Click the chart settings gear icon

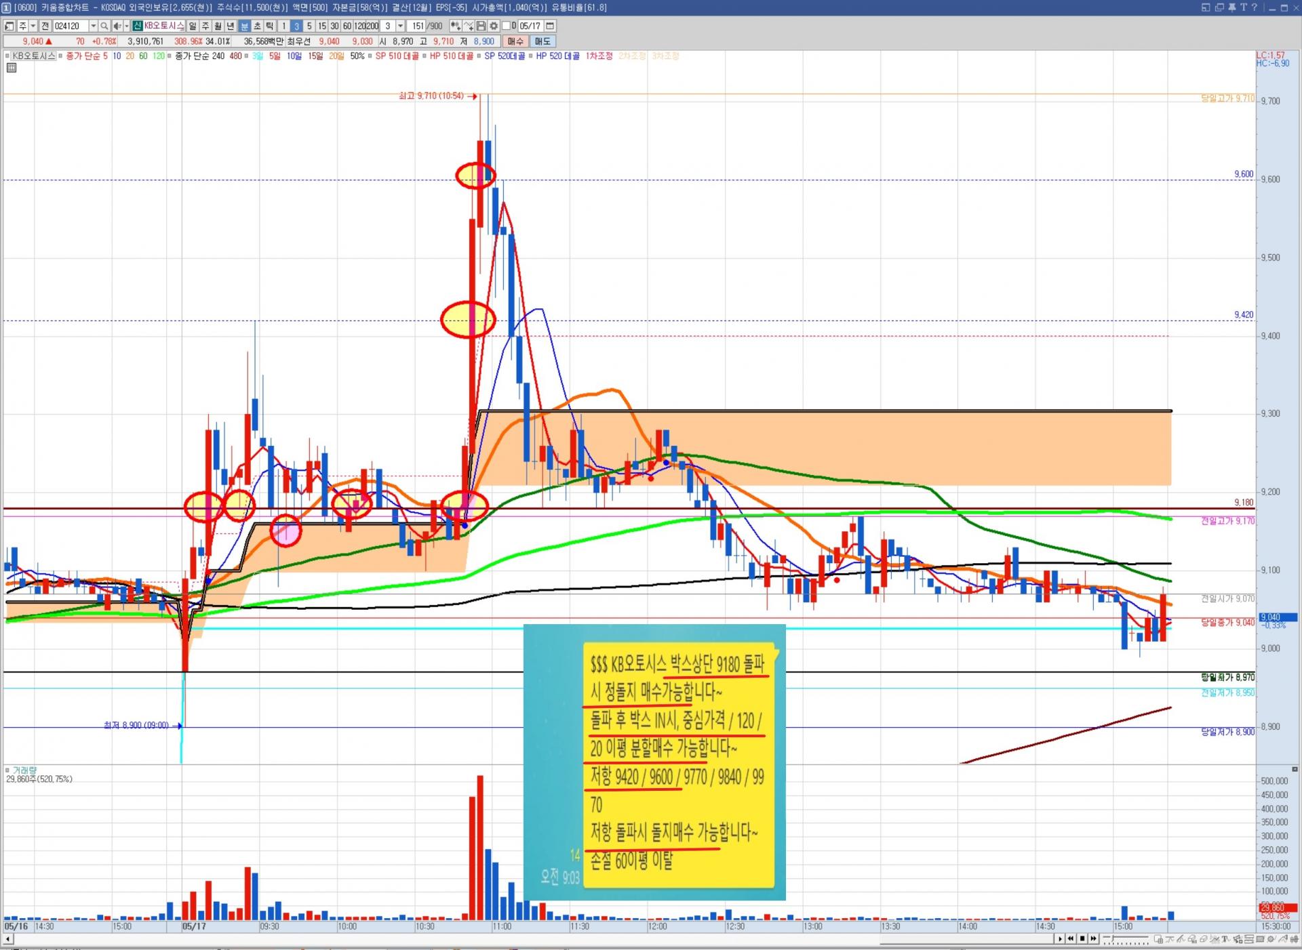pyautogui.click(x=494, y=26)
